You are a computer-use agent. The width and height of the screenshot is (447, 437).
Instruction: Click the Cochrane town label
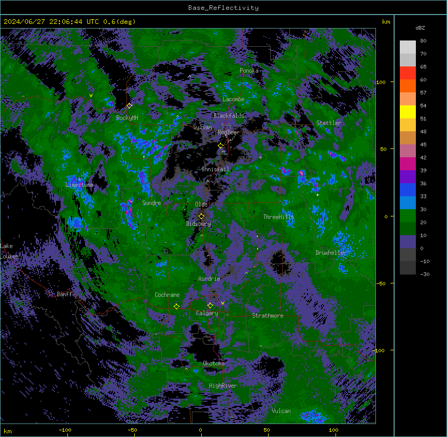click(x=167, y=295)
